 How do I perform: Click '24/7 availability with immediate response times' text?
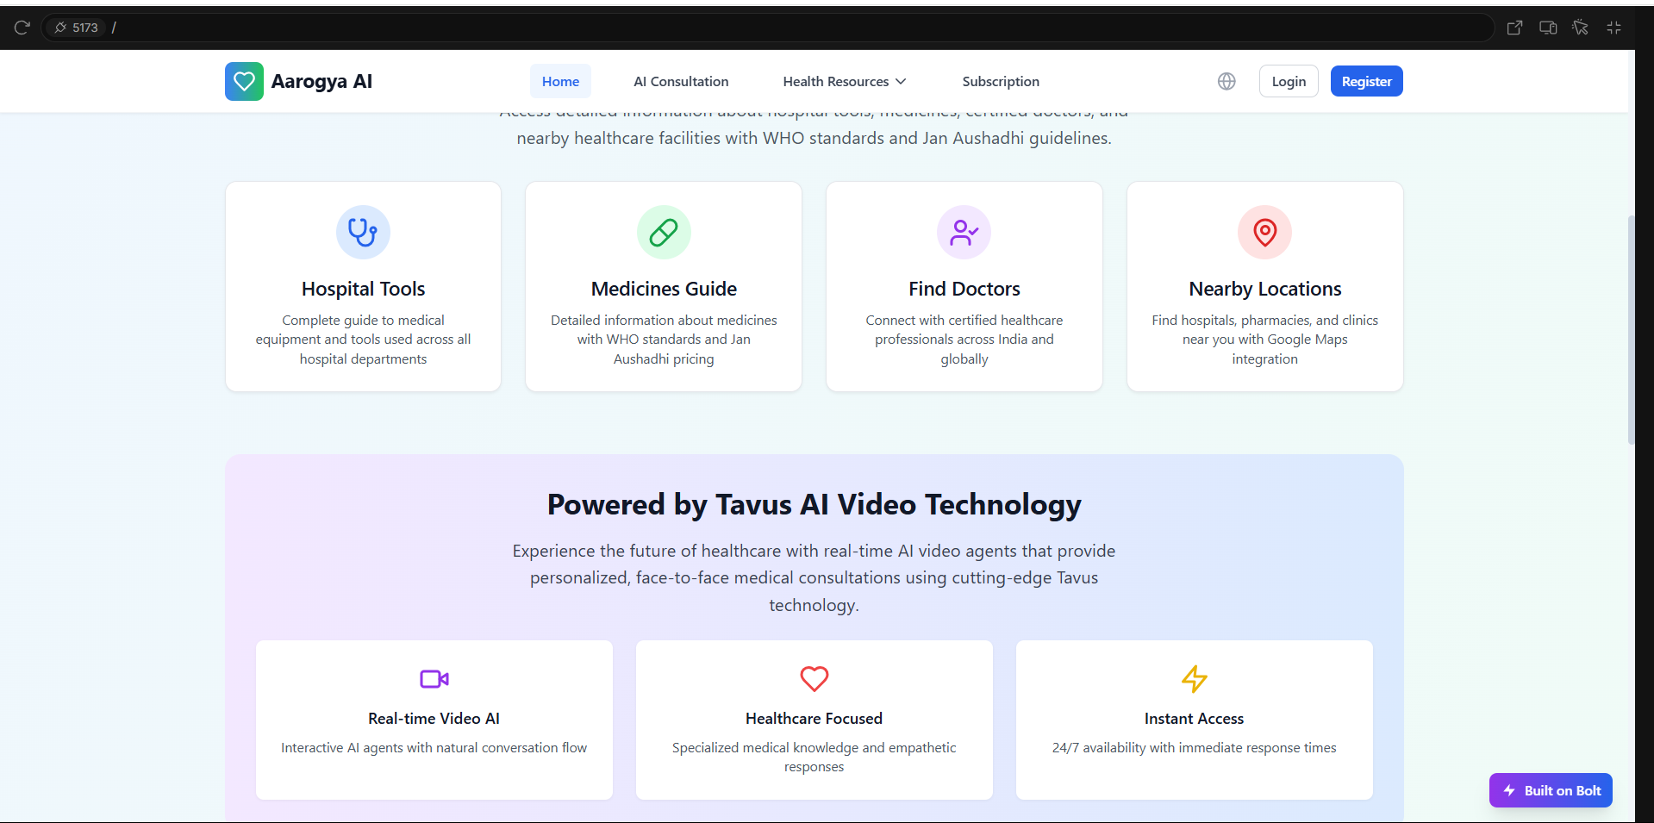tap(1194, 748)
